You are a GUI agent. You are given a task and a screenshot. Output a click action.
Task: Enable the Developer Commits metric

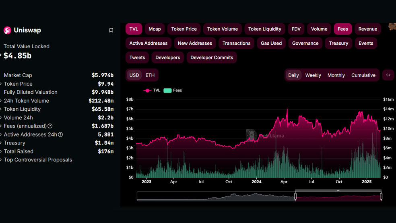coord(212,58)
